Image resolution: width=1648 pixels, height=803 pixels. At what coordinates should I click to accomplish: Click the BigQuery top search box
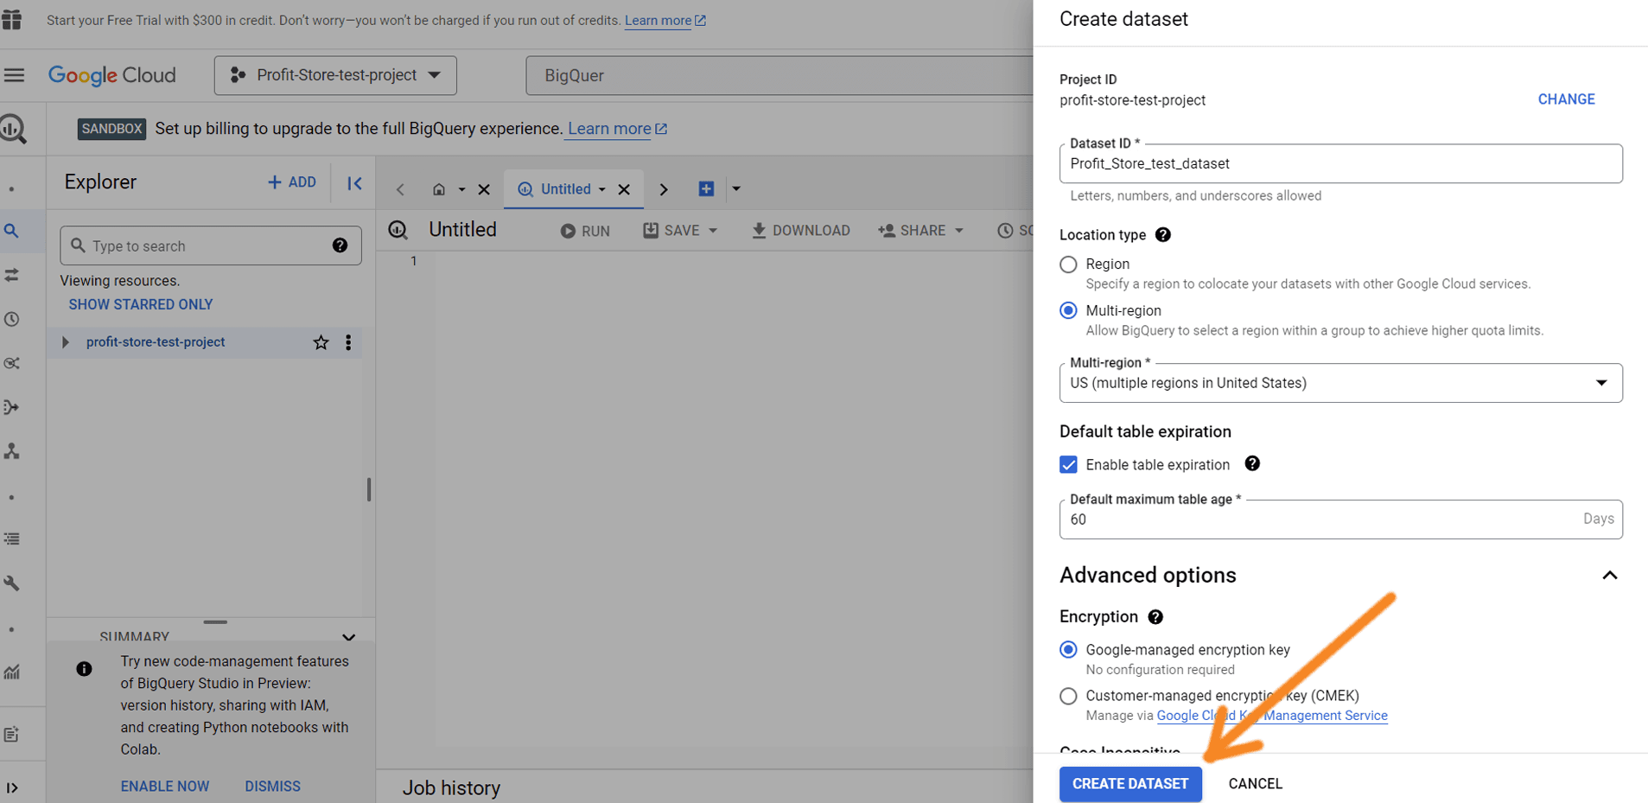[x=779, y=75]
